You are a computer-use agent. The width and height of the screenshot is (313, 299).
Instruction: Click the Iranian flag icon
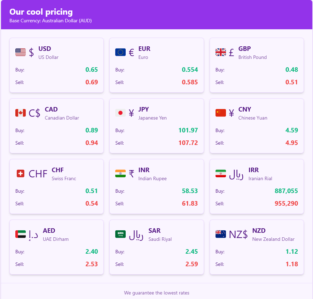pos(221,174)
